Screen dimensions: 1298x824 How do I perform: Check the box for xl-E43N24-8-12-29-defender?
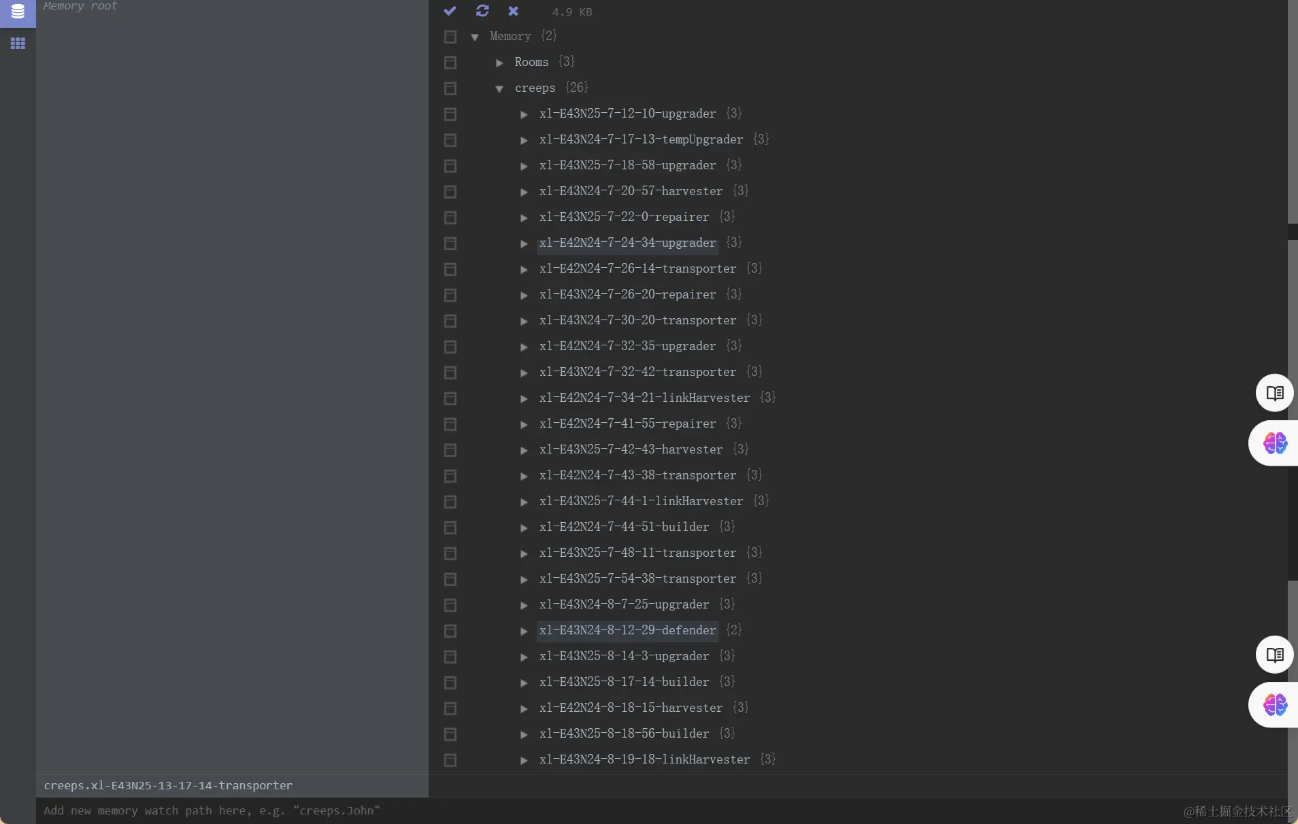click(450, 631)
